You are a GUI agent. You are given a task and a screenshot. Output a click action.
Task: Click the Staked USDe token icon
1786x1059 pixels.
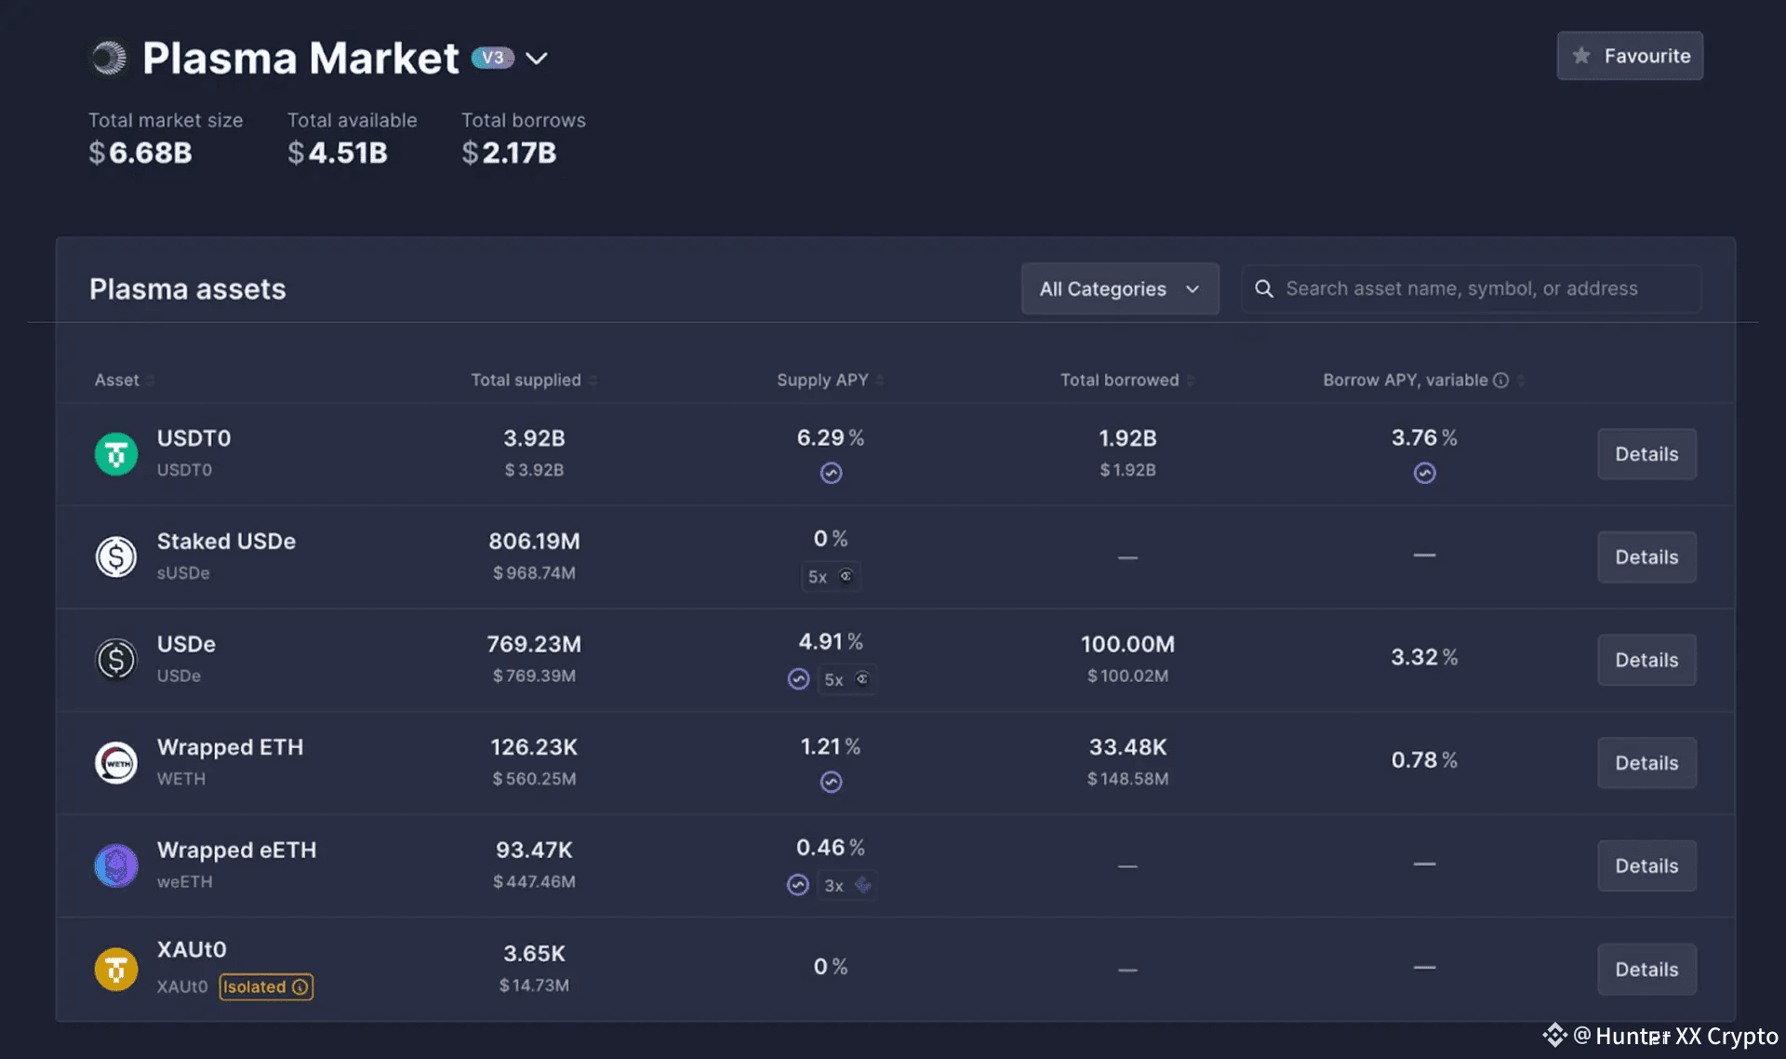point(116,556)
